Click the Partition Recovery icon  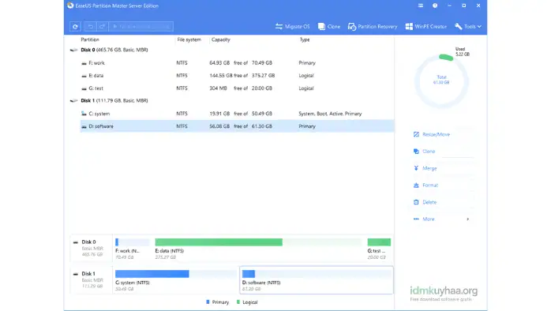tap(352, 26)
